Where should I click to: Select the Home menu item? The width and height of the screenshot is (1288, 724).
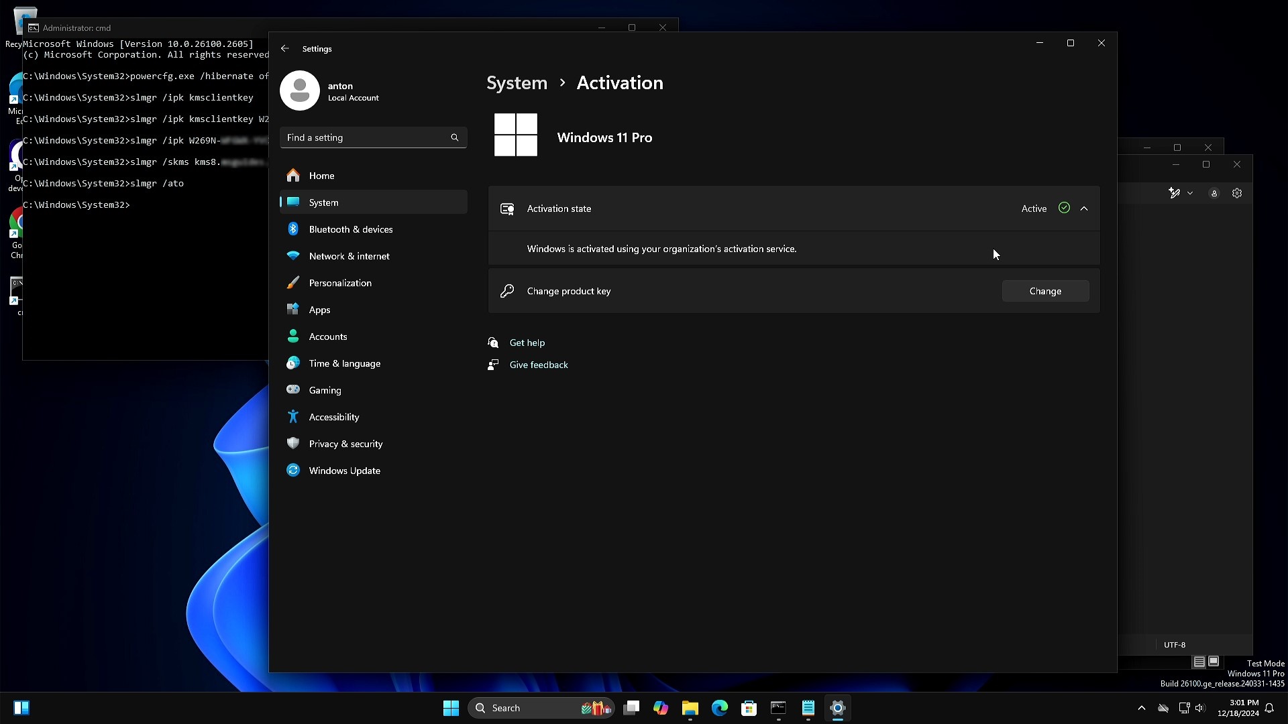click(321, 176)
